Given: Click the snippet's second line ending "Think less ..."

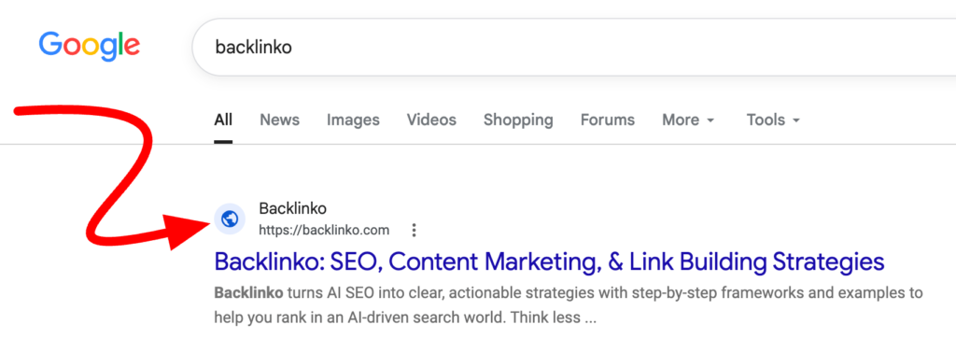Looking at the screenshot, I should pyautogui.click(x=405, y=318).
